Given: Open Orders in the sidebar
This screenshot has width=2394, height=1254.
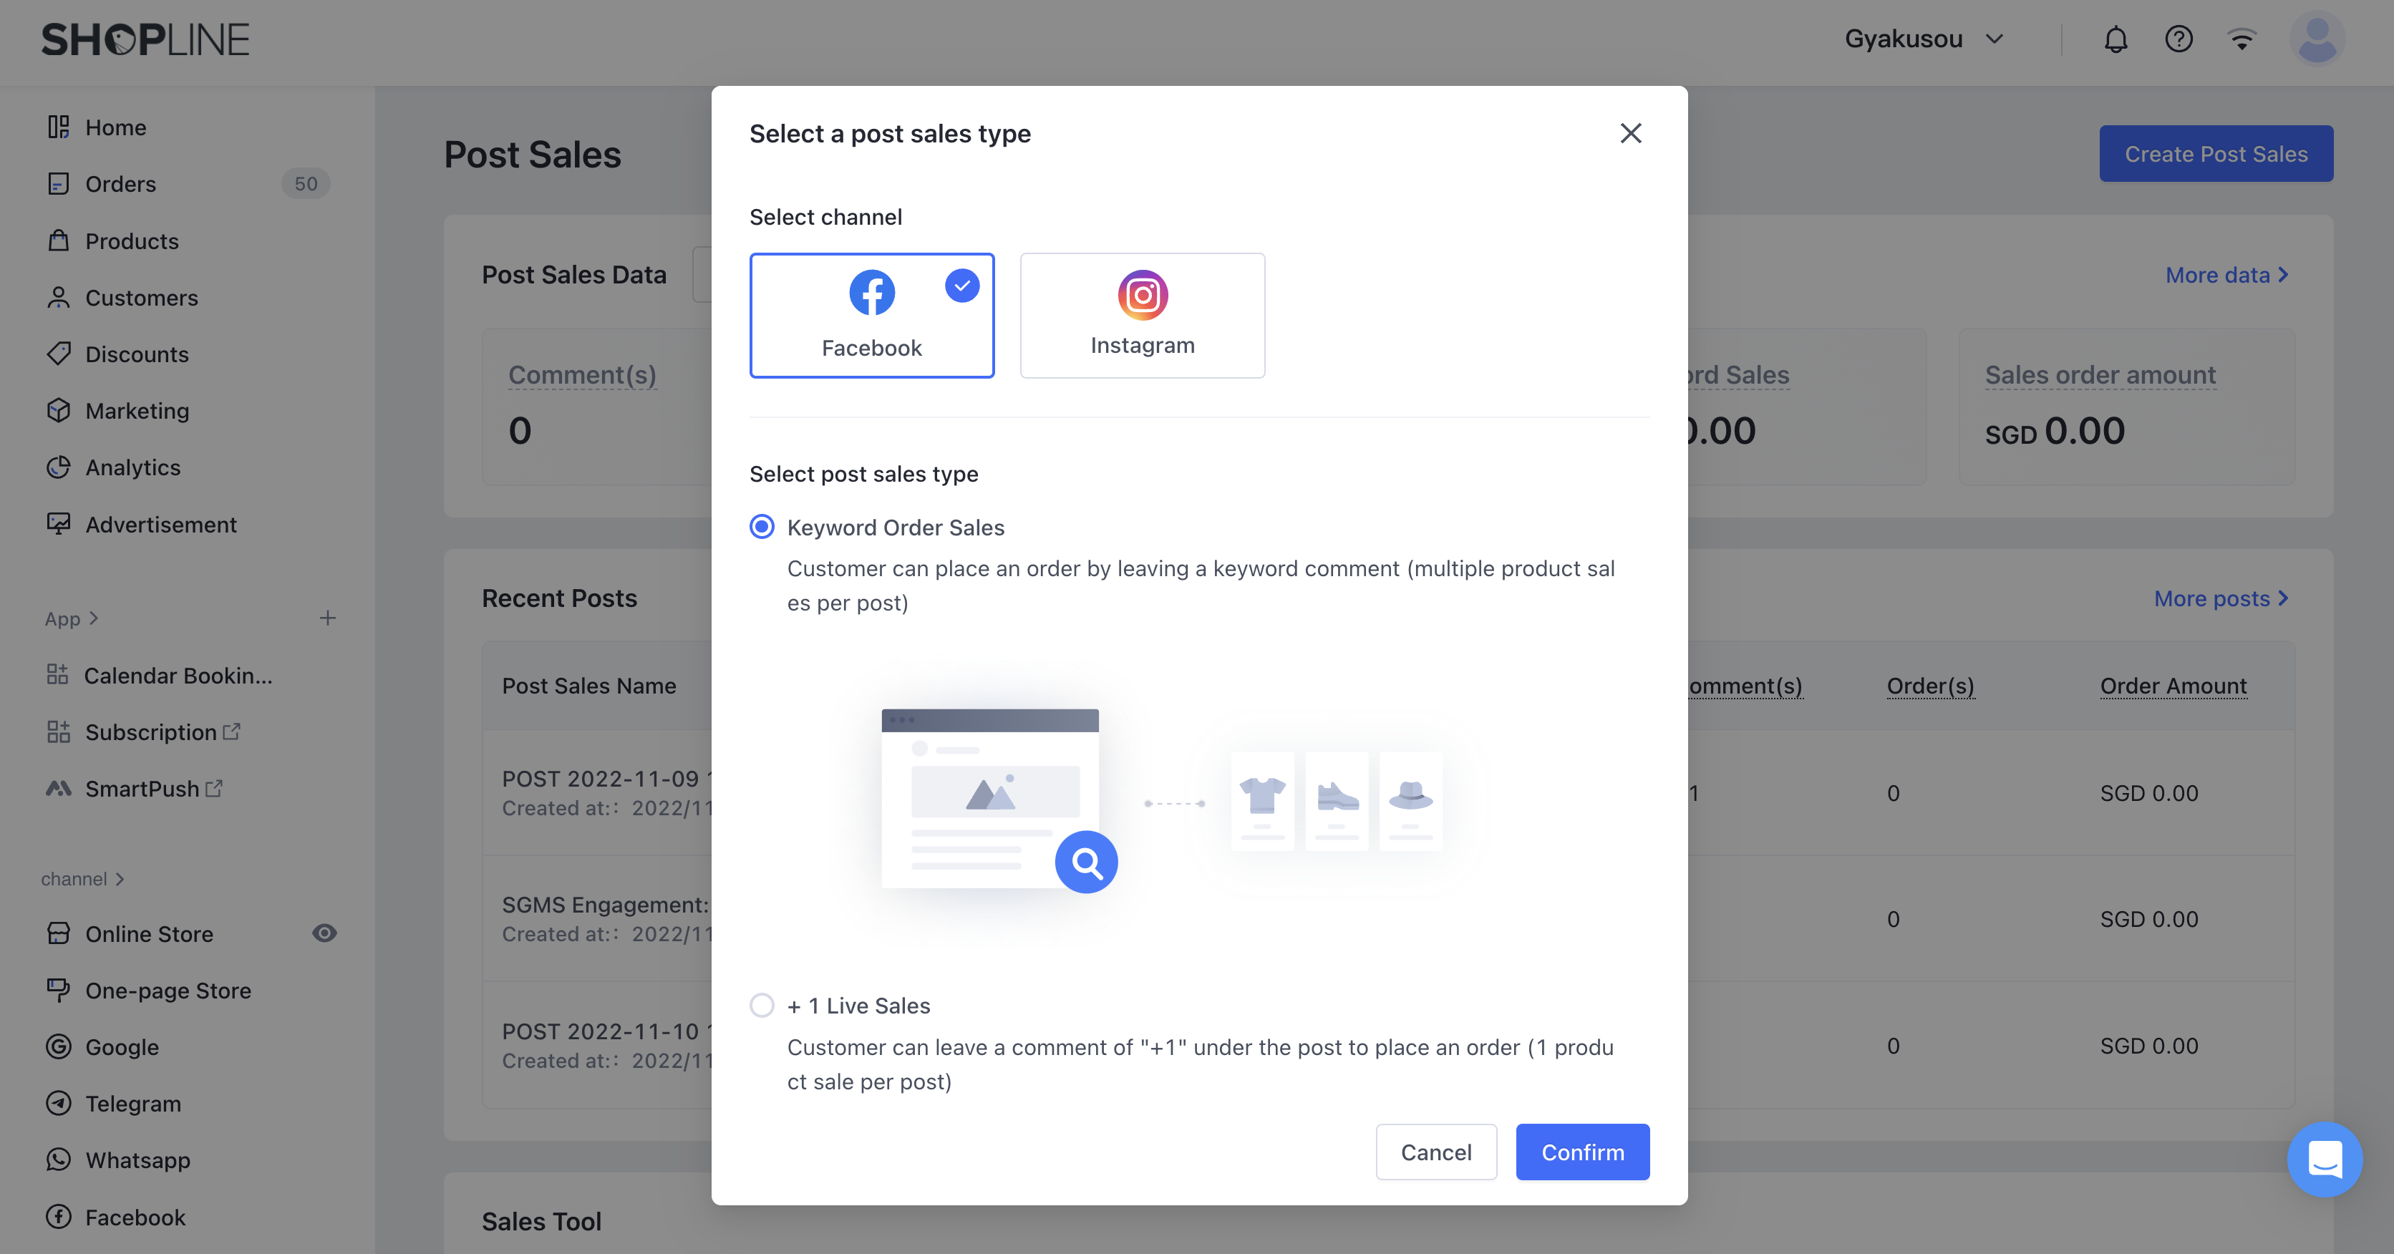Looking at the screenshot, I should point(120,184).
